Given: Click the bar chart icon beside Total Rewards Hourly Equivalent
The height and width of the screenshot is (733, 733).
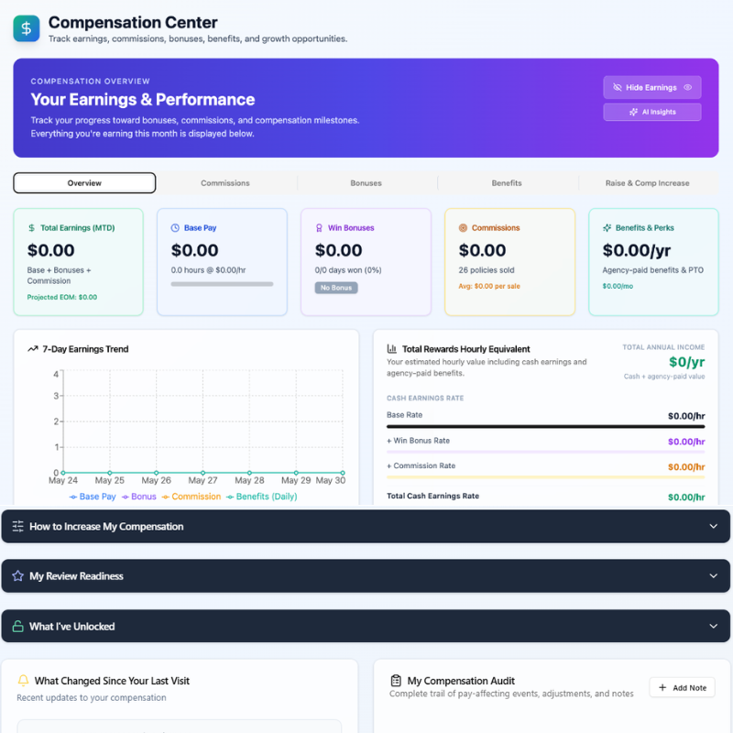Looking at the screenshot, I should point(392,349).
